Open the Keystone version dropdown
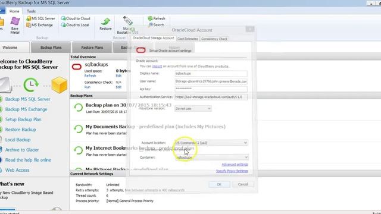 pyautogui.click(x=193, y=108)
